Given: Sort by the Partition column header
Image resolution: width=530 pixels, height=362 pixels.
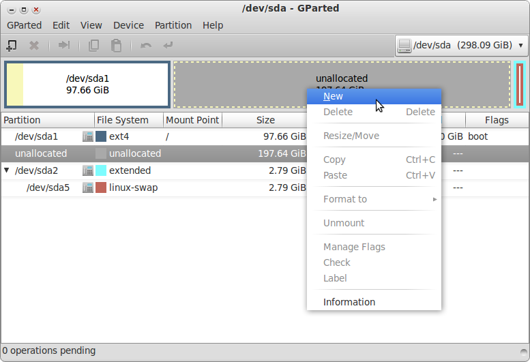Looking at the screenshot, I should tap(48, 120).
